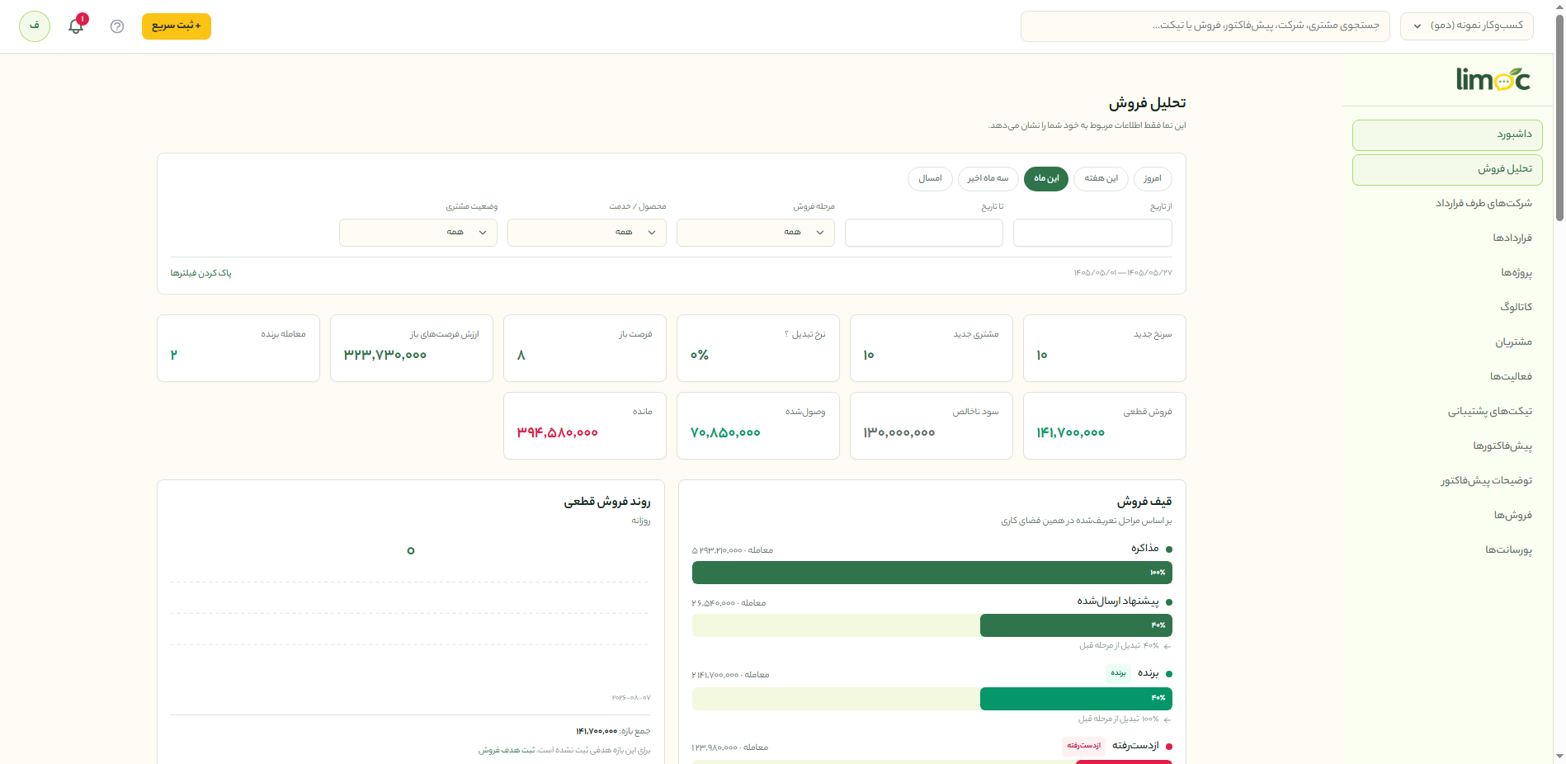Click the green dot beside مذاکره
The width and height of the screenshot is (1566, 764).
coord(1169,549)
